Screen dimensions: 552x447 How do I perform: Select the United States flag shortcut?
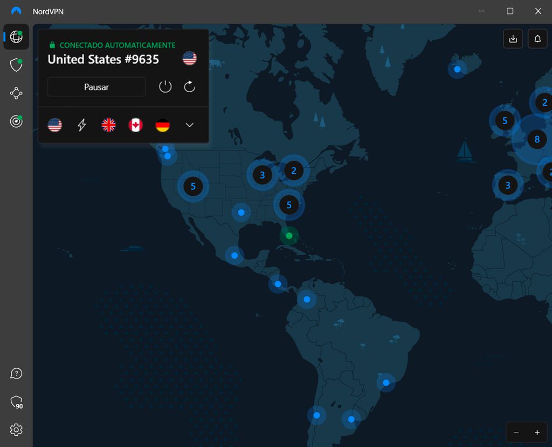click(x=54, y=125)
